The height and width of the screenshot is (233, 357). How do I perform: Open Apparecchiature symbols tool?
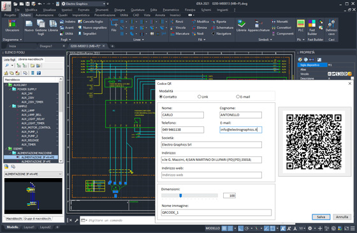click(x=259, y=26)
